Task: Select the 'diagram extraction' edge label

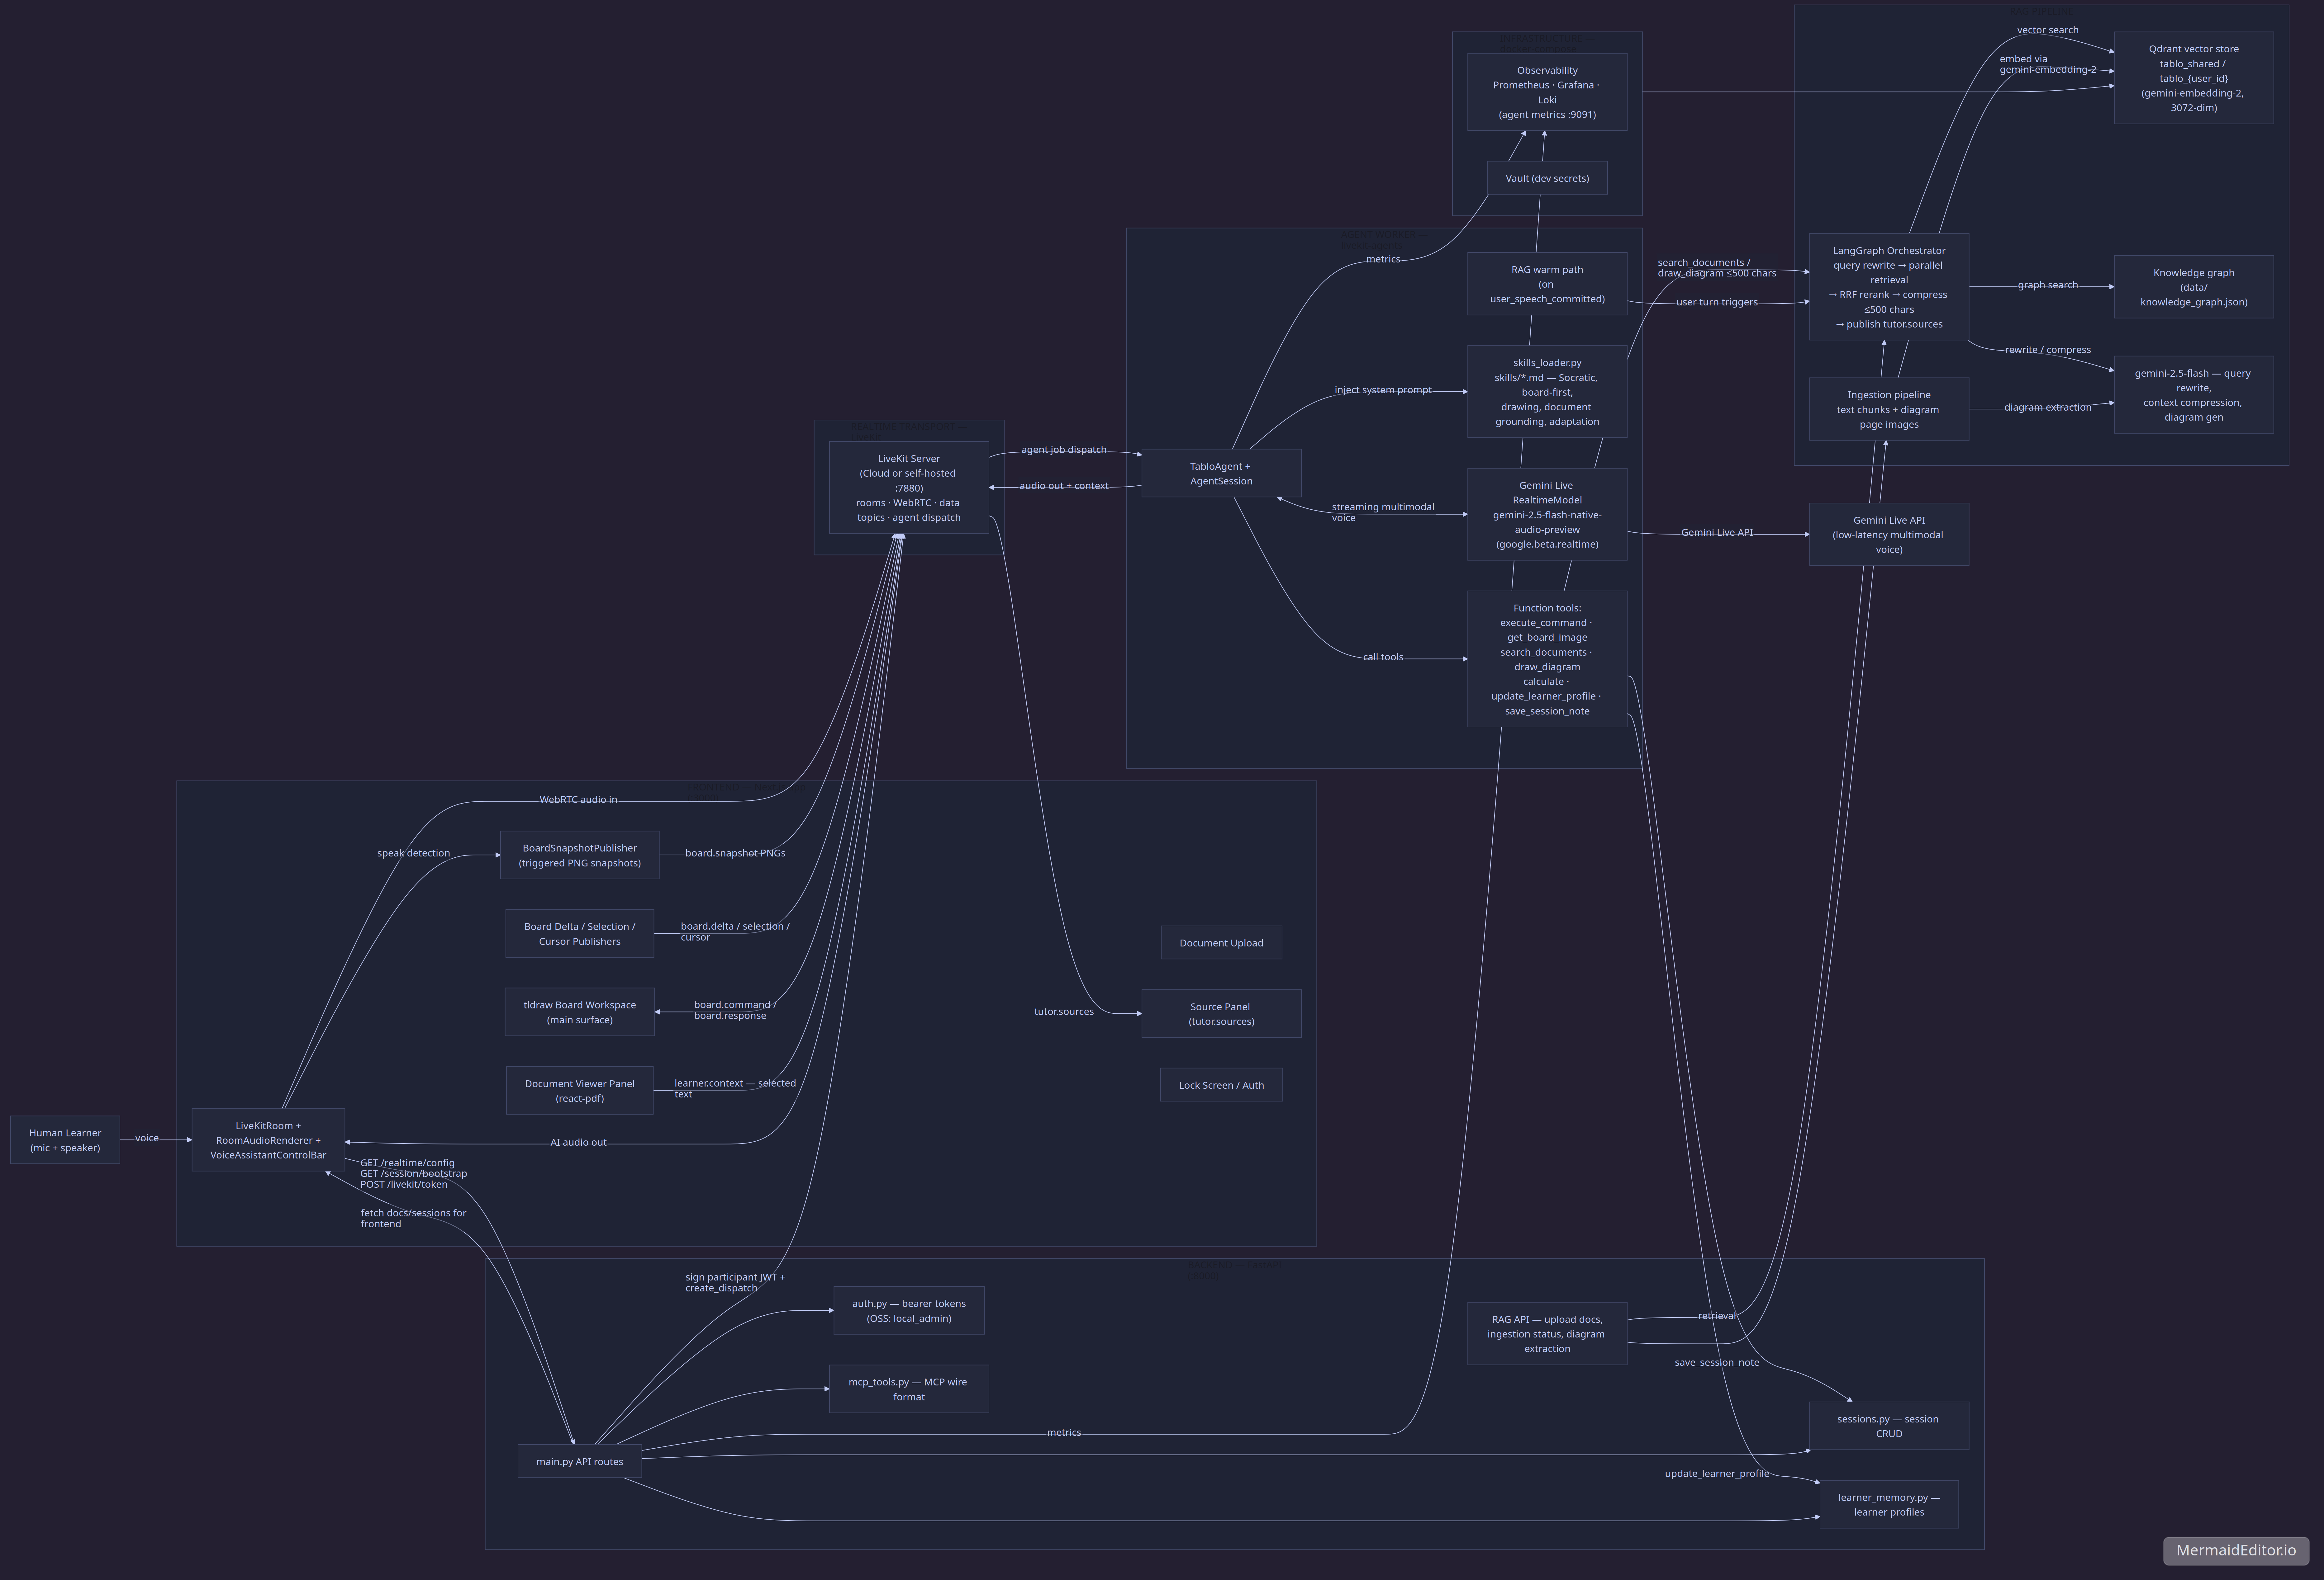Action: coord(2048,408)
